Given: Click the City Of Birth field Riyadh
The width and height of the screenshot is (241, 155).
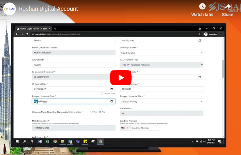Looking at the screenshot, I should 74,65.
